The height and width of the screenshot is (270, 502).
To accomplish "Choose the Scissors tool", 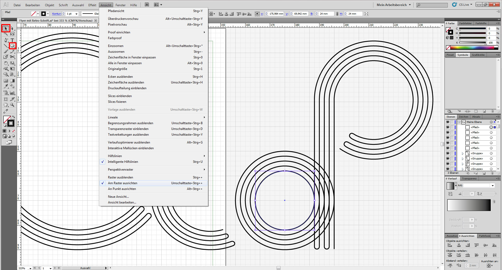I will pos(12,57).
